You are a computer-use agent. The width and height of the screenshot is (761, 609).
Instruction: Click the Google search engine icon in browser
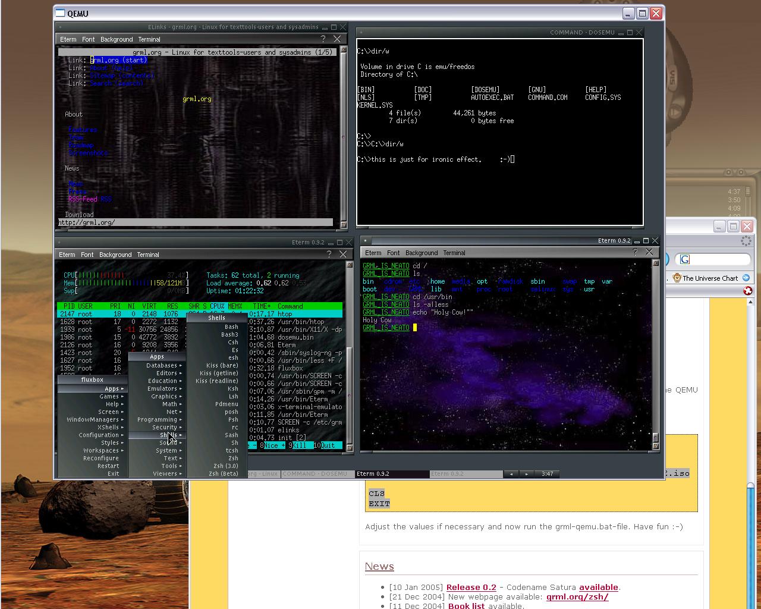[685, 259]
